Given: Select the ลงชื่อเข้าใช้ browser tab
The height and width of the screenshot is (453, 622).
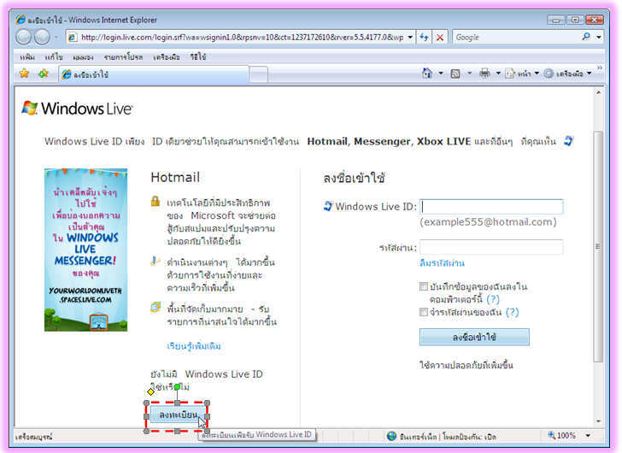Looking at the screenshot, I should [x=154, y=74].
